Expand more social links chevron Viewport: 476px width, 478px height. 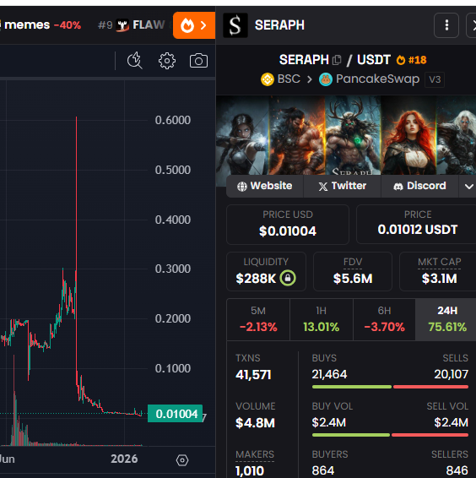tap(468, 186)
